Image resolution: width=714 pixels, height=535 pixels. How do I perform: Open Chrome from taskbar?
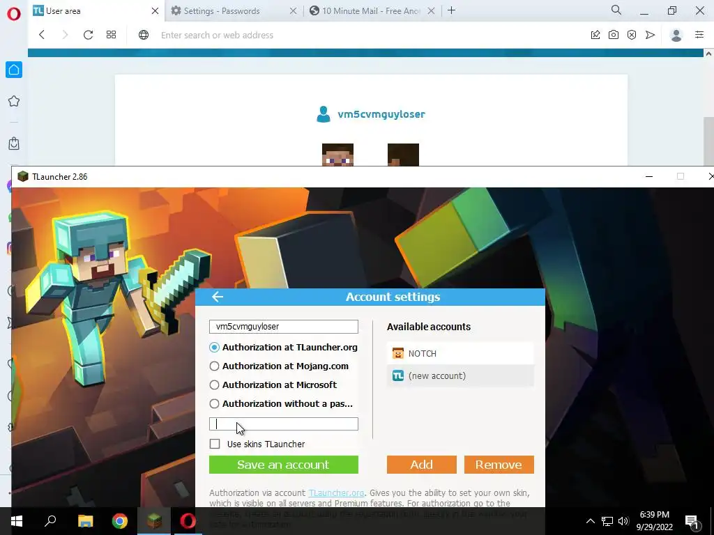(120, 521)
